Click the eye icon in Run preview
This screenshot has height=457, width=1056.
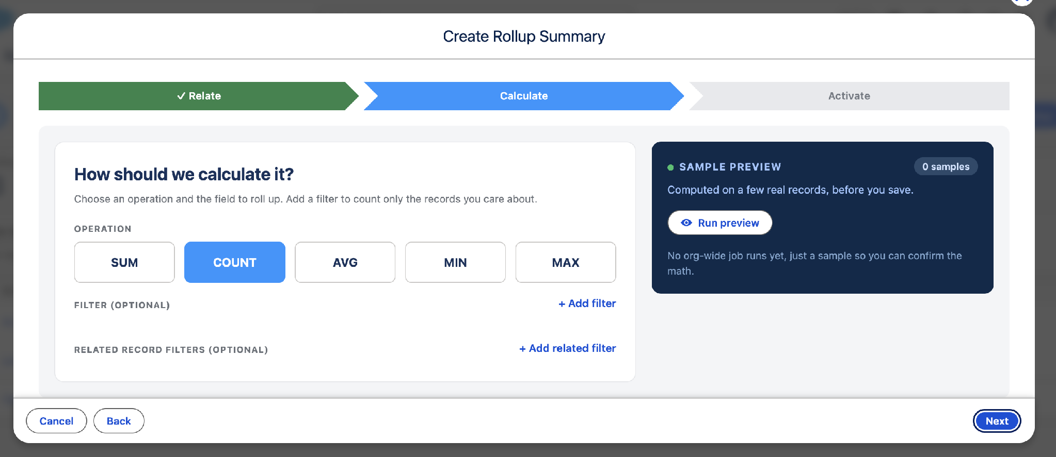coord(686,223)
